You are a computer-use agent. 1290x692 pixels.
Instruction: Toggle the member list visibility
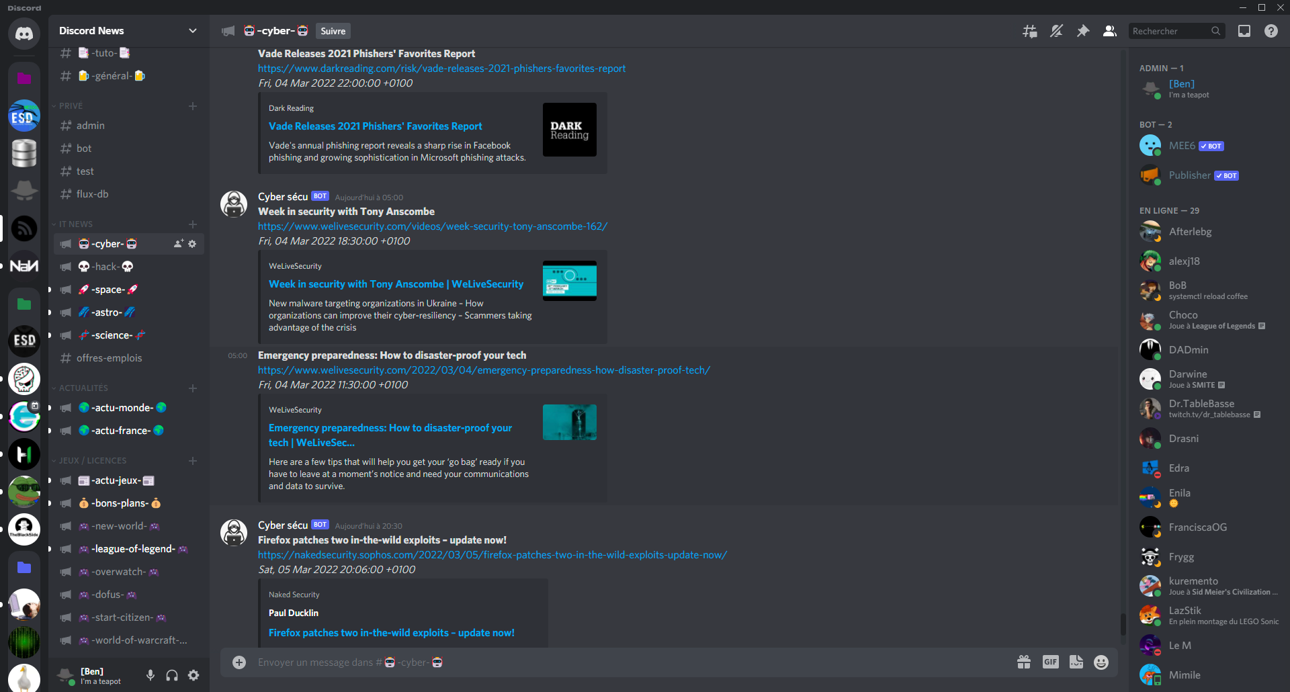pos(1110,31)
